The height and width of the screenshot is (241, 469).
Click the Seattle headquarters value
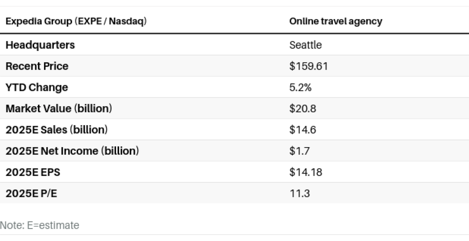pyautogui.click(x=305, y=45)
